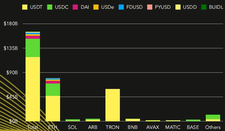Viewport: 225px width, 131px height.
Task: Click the $180B y-axis label
Action: (x=11, y=24)
